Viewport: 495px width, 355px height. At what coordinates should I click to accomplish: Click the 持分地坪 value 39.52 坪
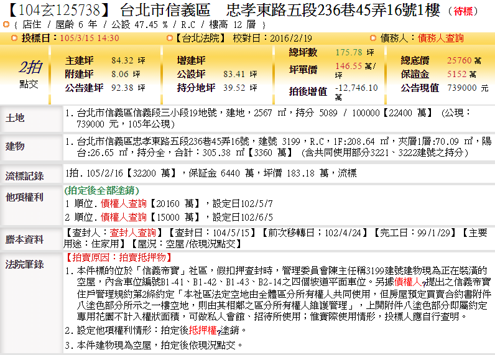click(x=240, y=88)
